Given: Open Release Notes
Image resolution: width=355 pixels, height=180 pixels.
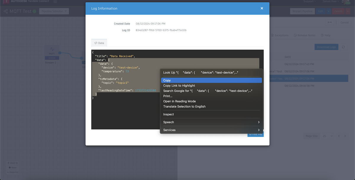Looking at the screenshot, I should 304,35.
